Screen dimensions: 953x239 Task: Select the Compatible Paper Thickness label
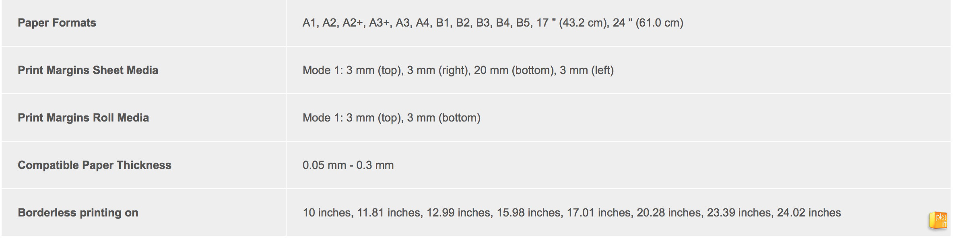click(95, 165)
